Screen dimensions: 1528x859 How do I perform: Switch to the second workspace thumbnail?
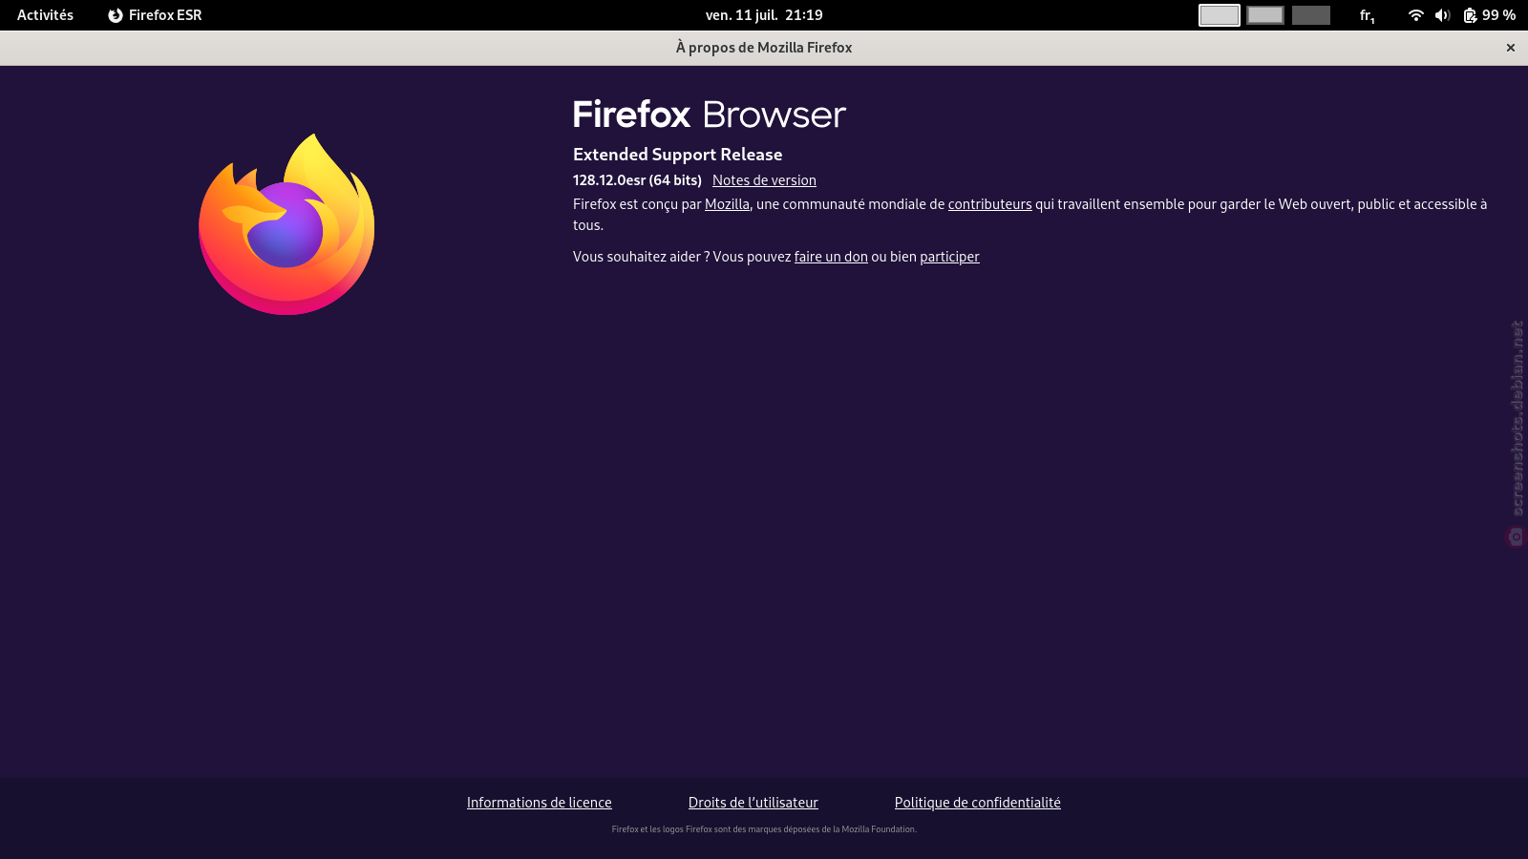(x=1265, y=15)
